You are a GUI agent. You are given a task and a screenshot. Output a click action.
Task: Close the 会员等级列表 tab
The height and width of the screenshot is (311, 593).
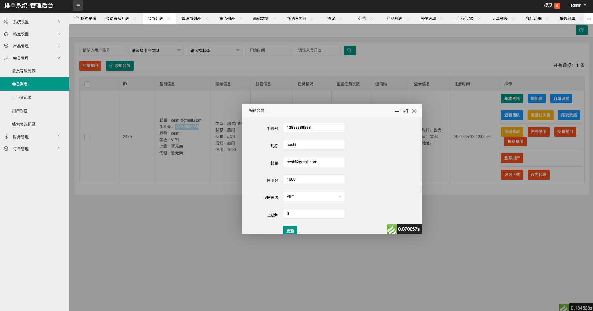point(135,19)
